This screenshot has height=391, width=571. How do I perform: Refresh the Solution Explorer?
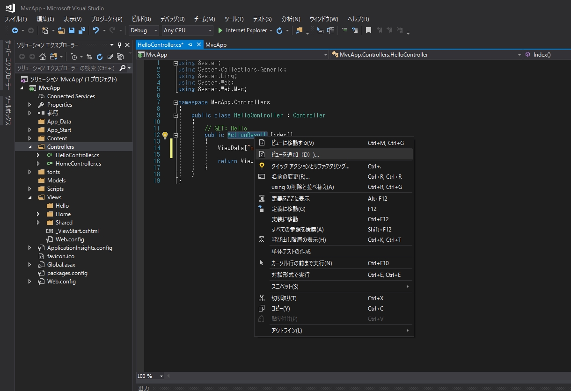(99, 56)
